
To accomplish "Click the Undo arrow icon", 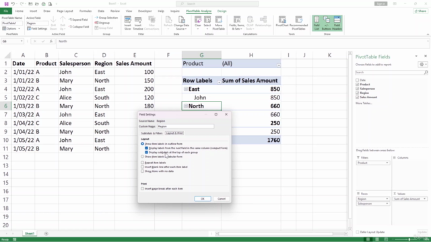I will (x=13, y=4).
